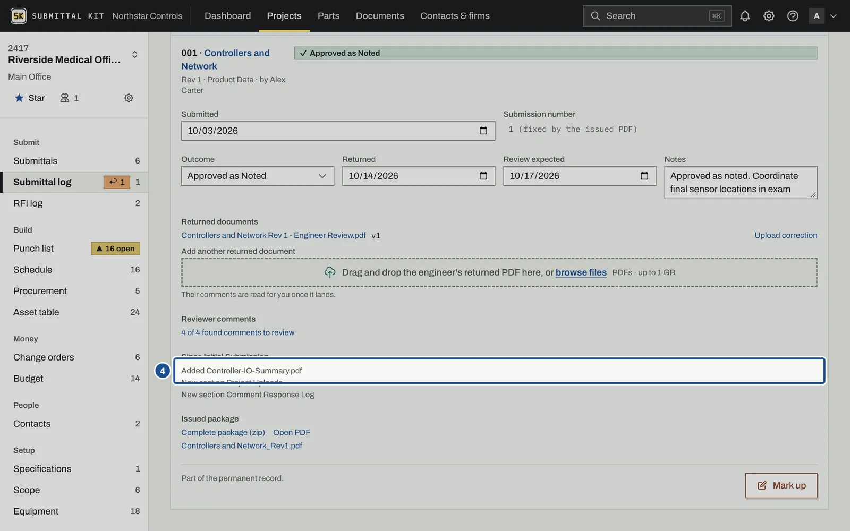Edit the Notes text area
Screen dimensions: 850x531
coord(741,182)
